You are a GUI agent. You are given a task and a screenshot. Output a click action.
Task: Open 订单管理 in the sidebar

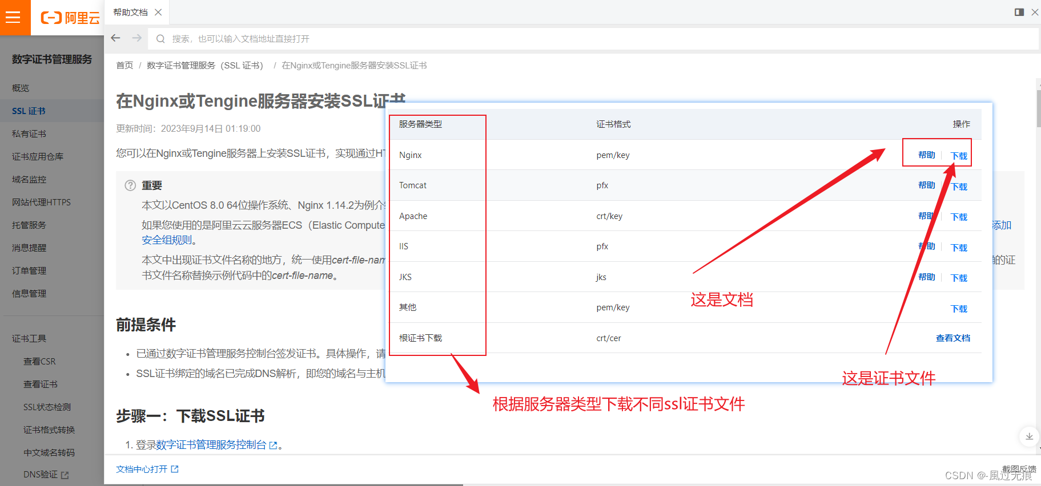(x=29, y=270)
